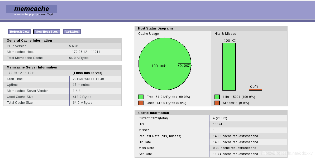Click General Cache Information header

29,40
